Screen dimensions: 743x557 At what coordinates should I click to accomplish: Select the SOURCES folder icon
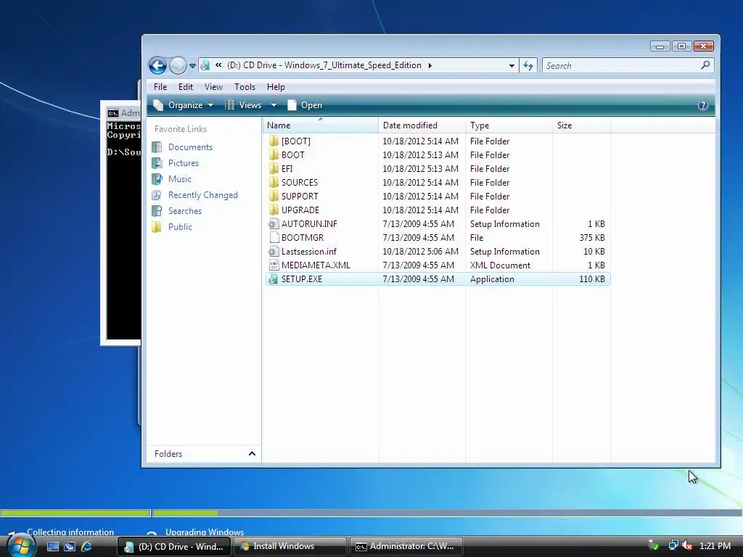pos(274,182)
